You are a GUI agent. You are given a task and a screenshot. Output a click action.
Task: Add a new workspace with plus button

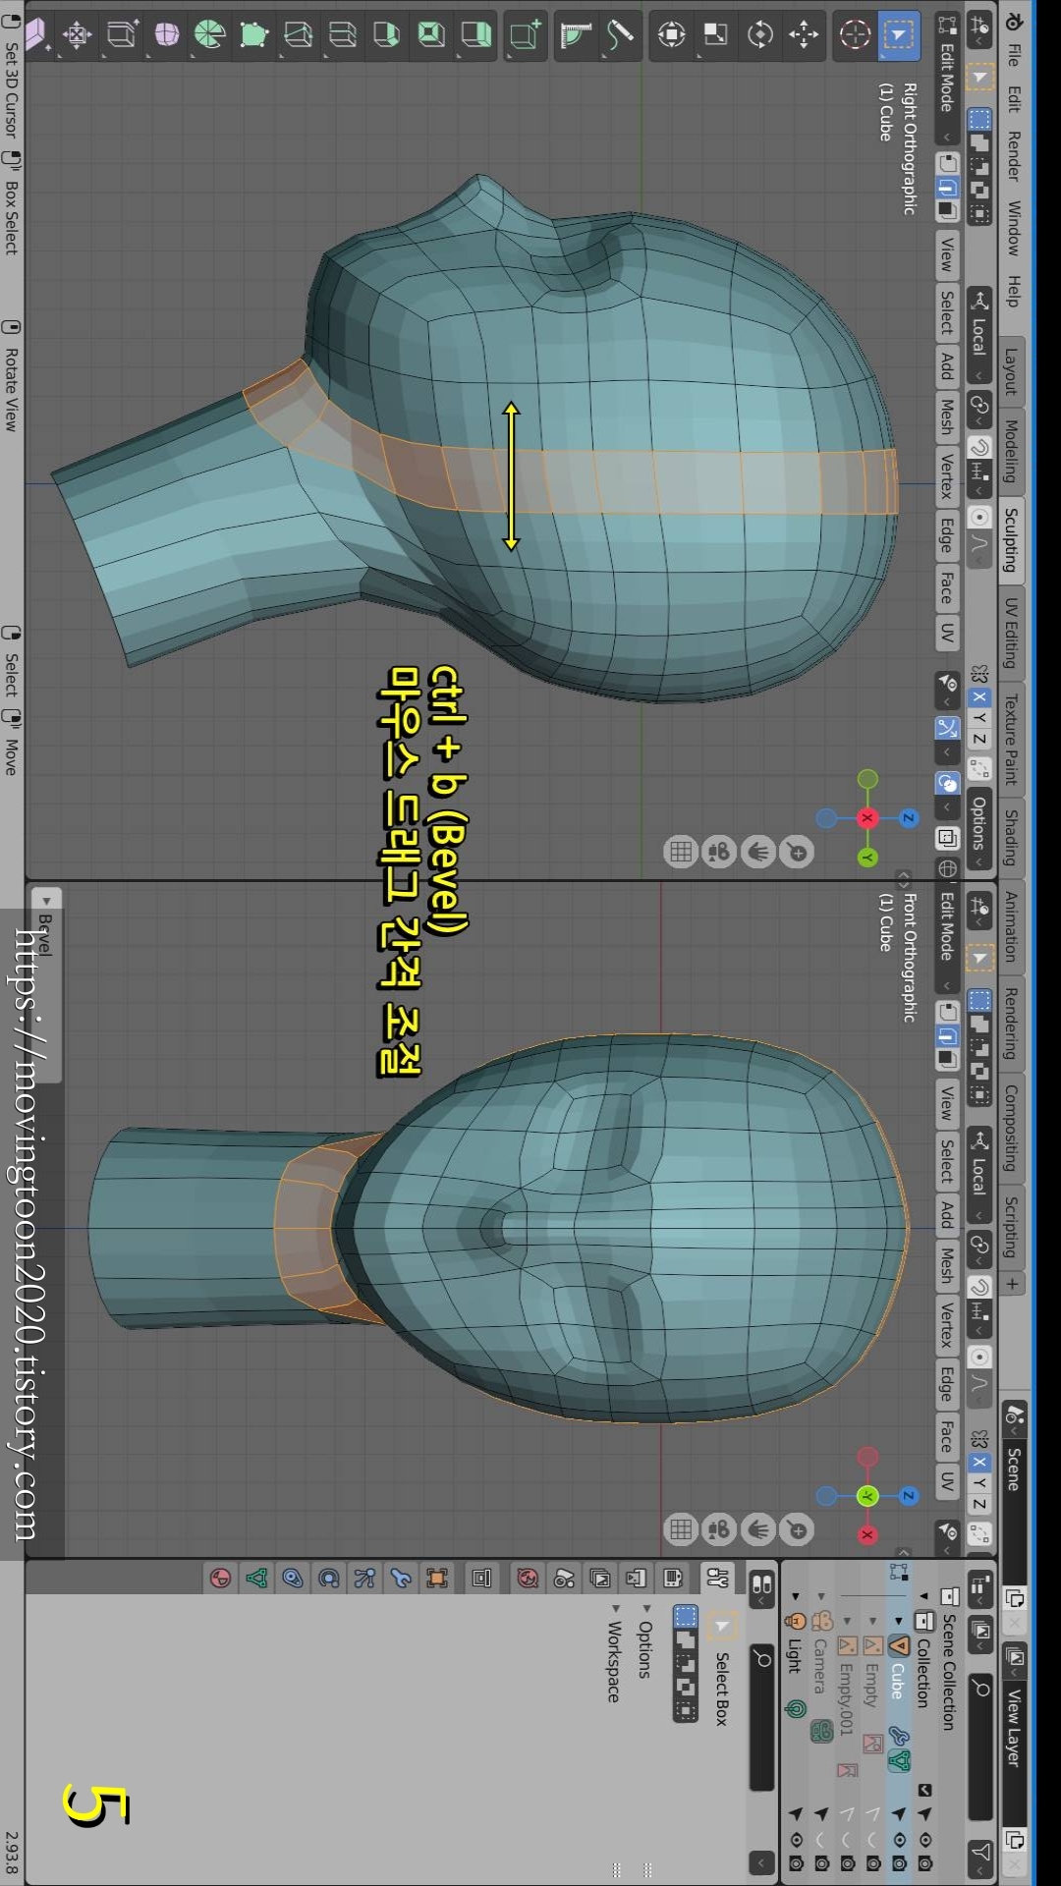pos(1012,1283)
